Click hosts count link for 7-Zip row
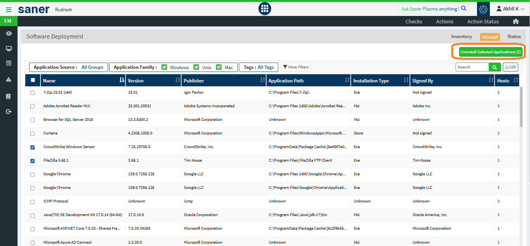The height and width of the screenshot is (246, 530). coord(498,92)
